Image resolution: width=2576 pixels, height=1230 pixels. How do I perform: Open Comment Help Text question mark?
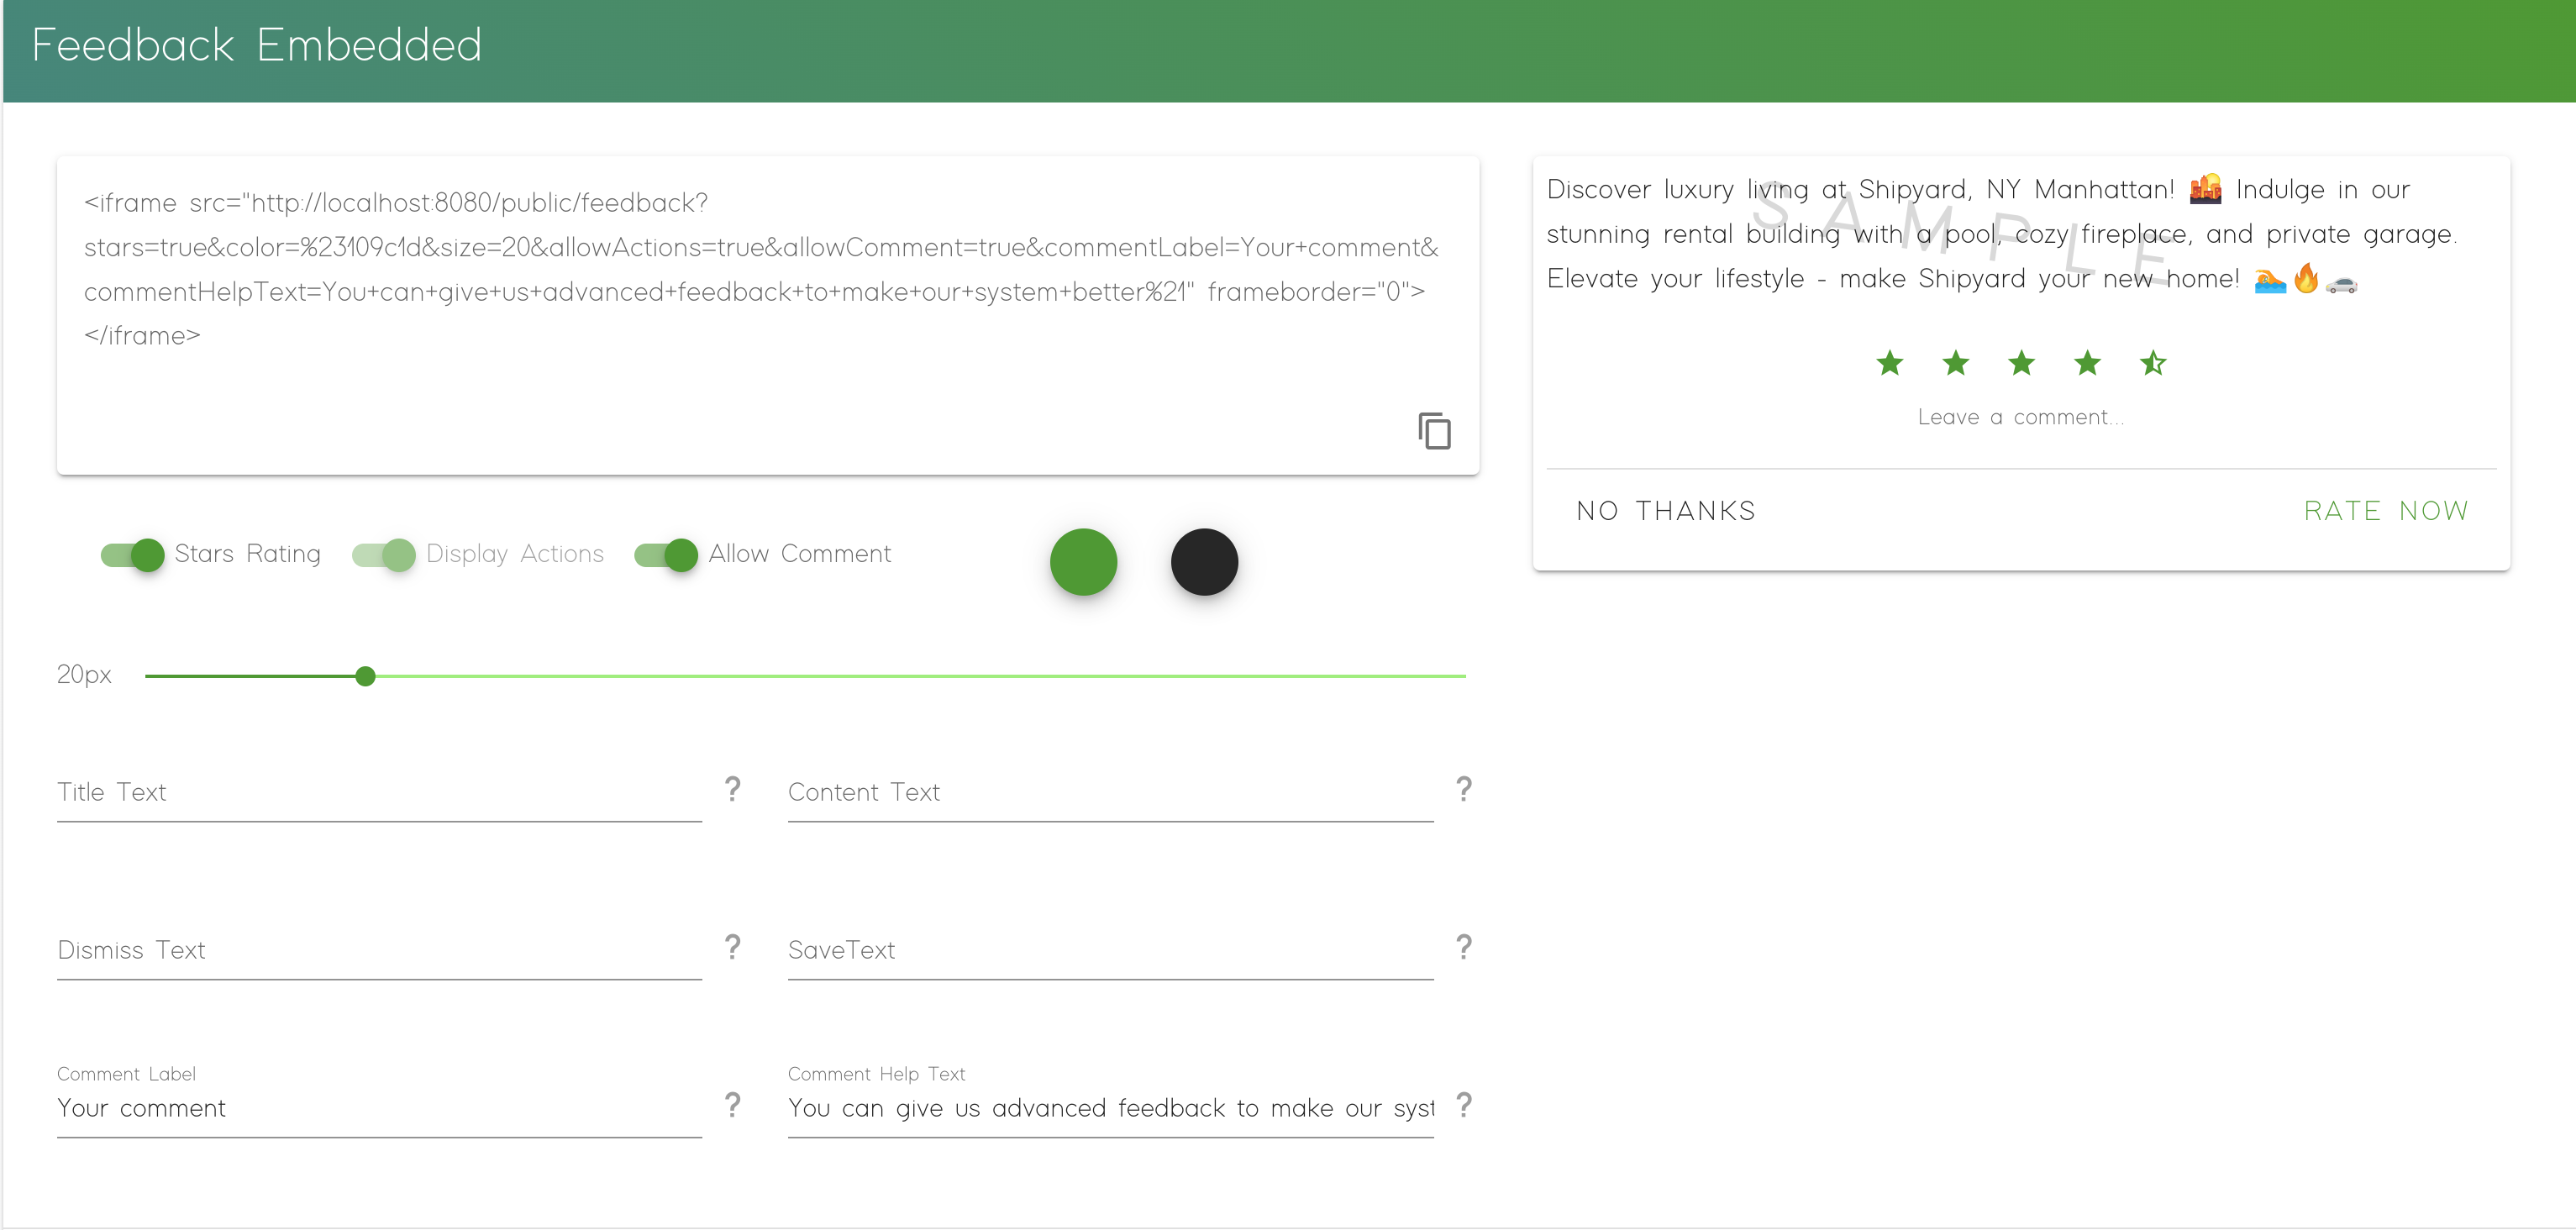coord(1464,1106)
